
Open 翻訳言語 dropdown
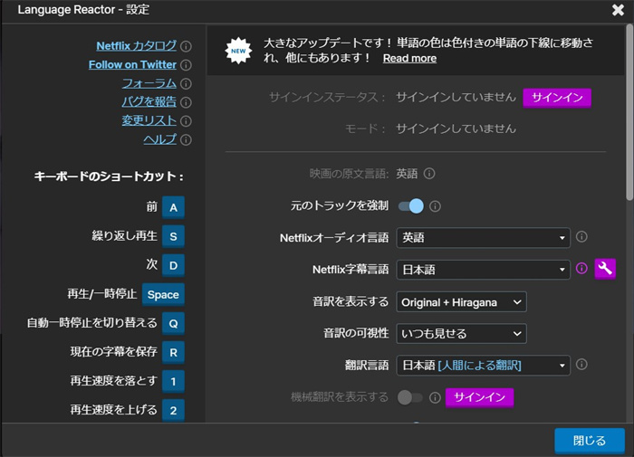(483, 366)
